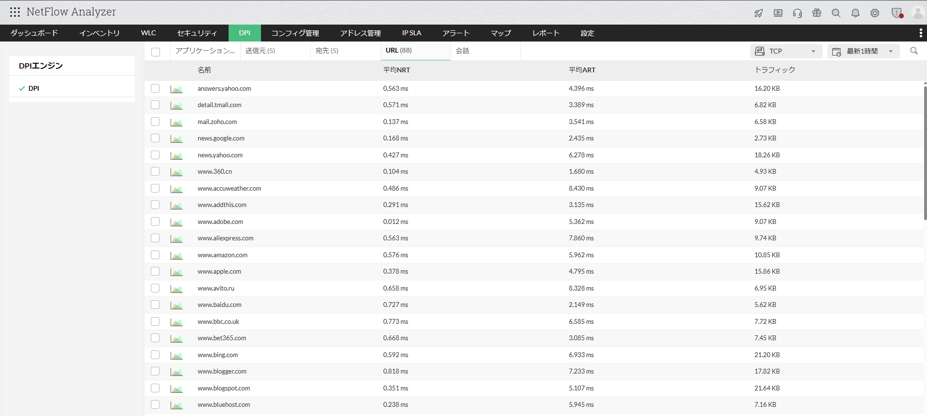Click the headset support icon
This screenshot has width=927, height=416.
point(797,13)
